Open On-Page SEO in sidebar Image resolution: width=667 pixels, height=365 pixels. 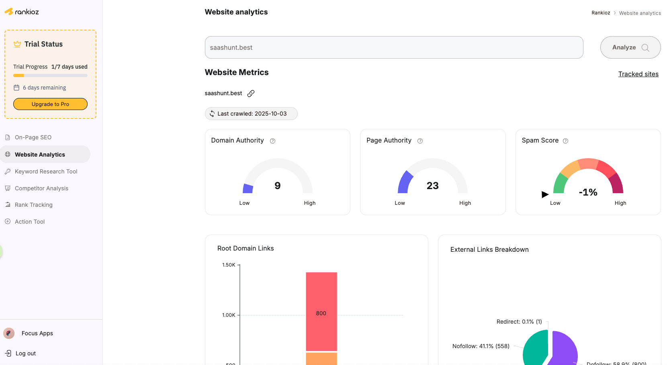click(x=33, y=137)
